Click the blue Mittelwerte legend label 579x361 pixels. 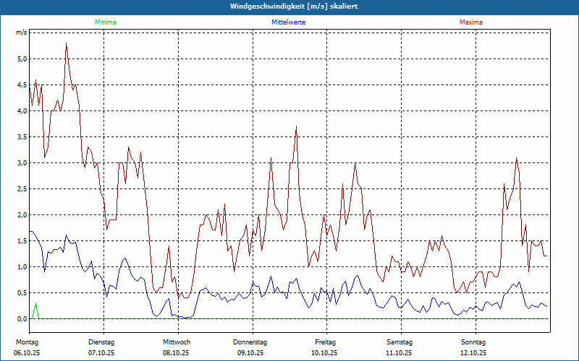288,22
